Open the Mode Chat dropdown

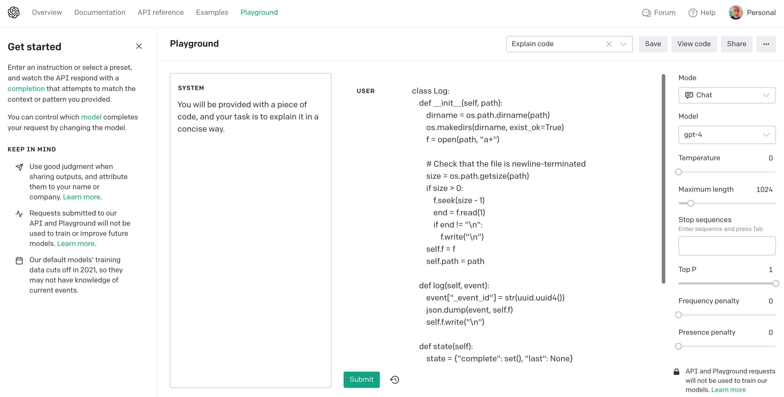(727, 95)
